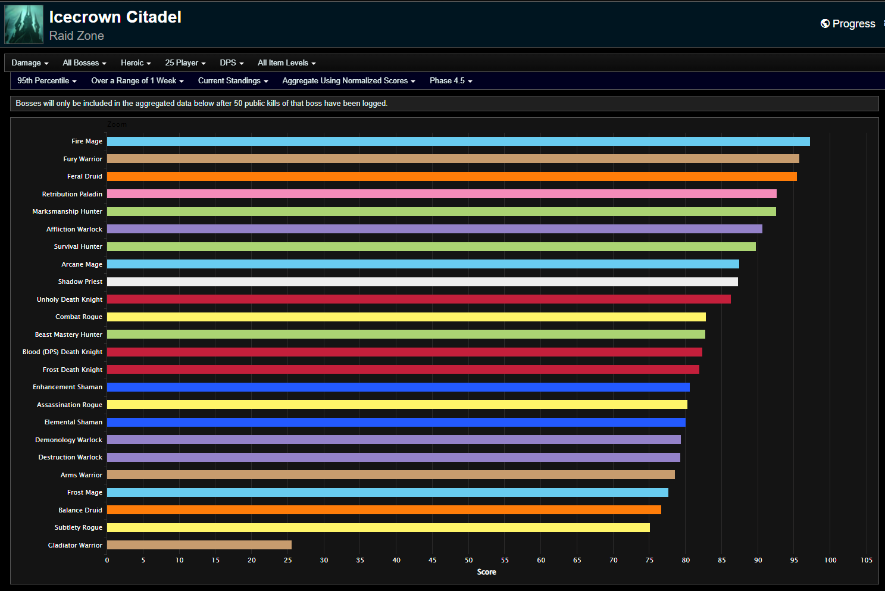Screen dimensions: 885x591
Task: Click the Zoom control above the chart
Action: [x=117, y=124]
